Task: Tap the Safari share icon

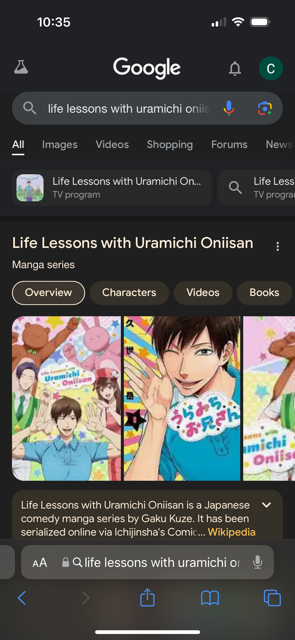Action: point(147,597)
